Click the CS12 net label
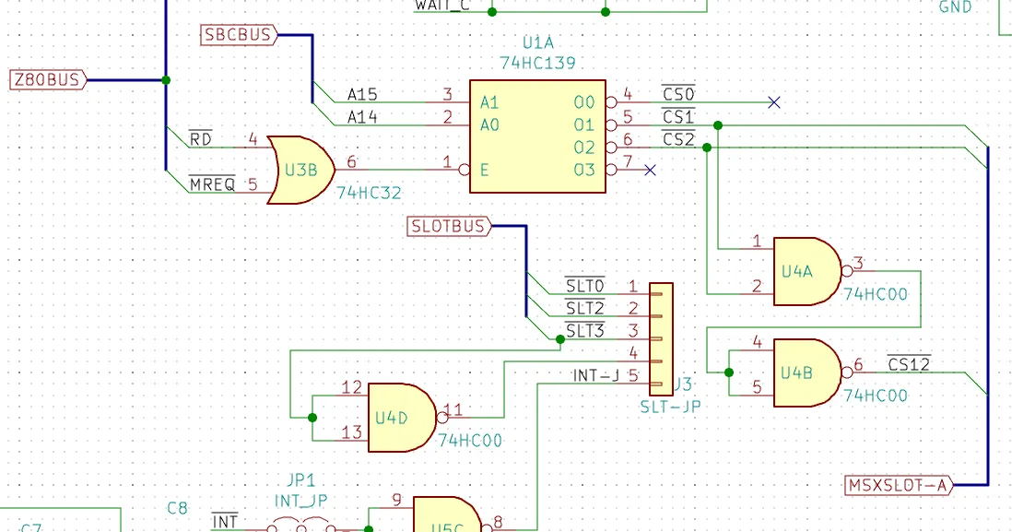Screen dimensions: 1012x532 click(909, 363)
